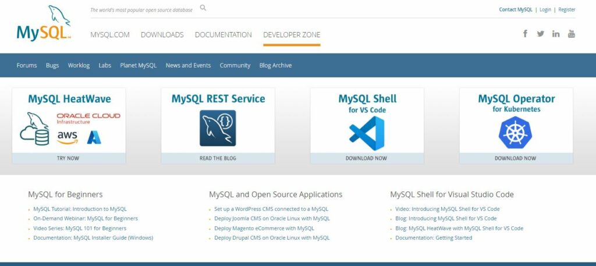The image size is (596, 266).
Task: Open Deploy Drupal CMS on Oracle Linux link
Action: (272, 238)
